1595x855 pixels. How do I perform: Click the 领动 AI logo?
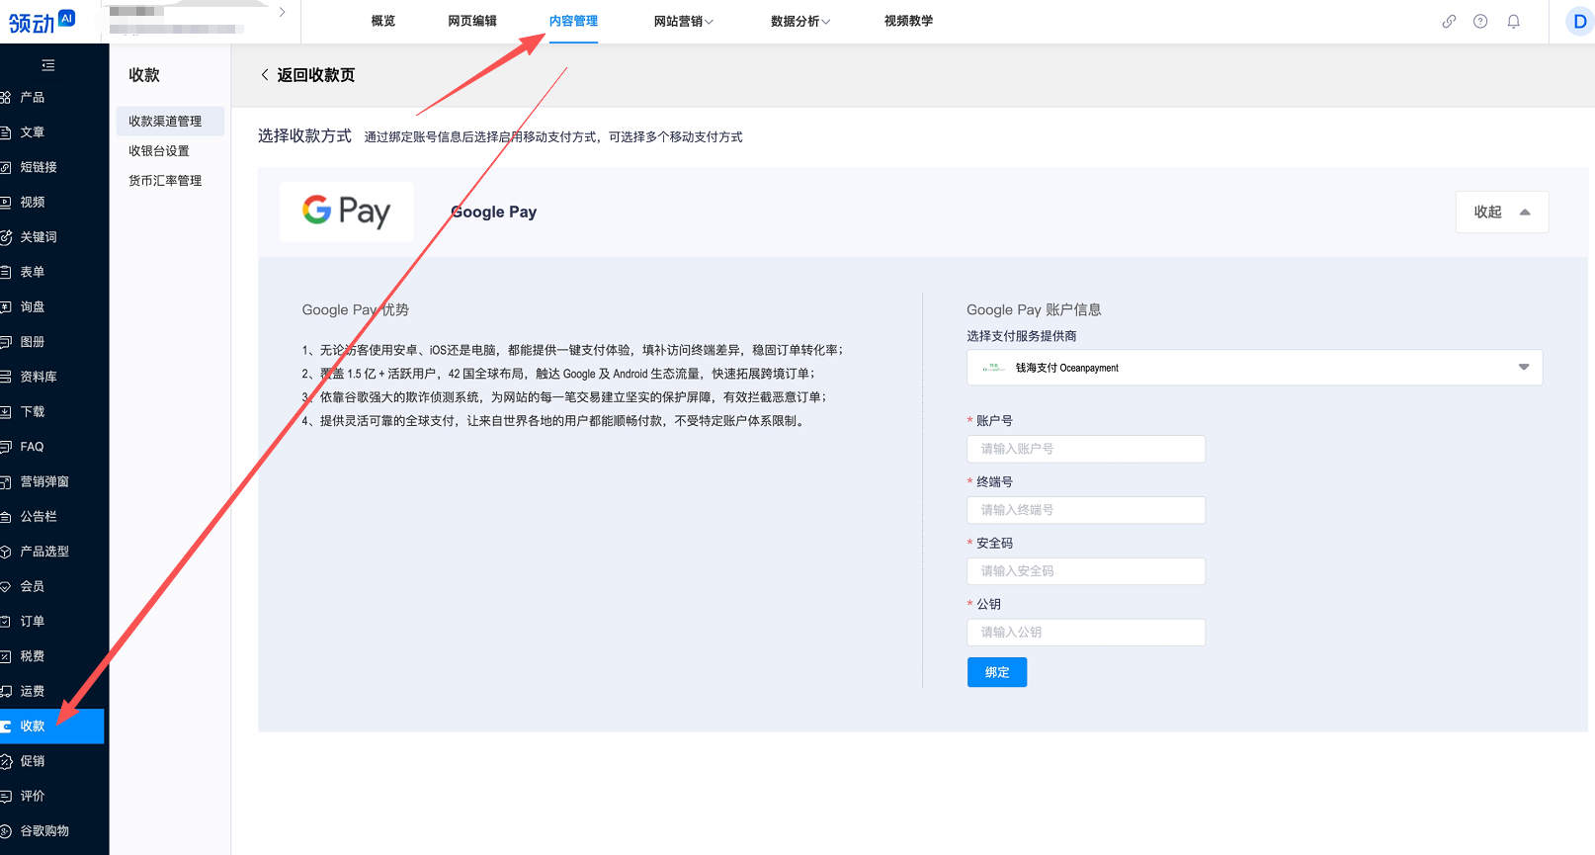tap(42, 21)
